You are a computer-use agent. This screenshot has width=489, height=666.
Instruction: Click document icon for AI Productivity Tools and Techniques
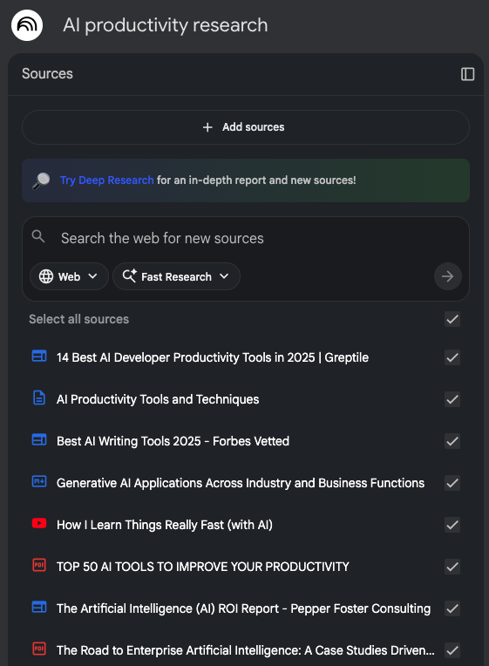pyautogui.click(x=39, y=398)
